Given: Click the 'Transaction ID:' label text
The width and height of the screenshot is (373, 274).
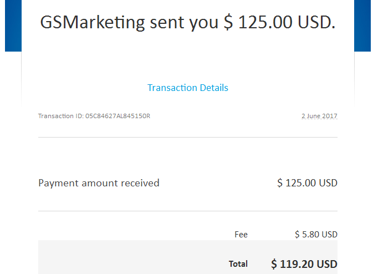Looking at the screenshot, I should point(61,116).
